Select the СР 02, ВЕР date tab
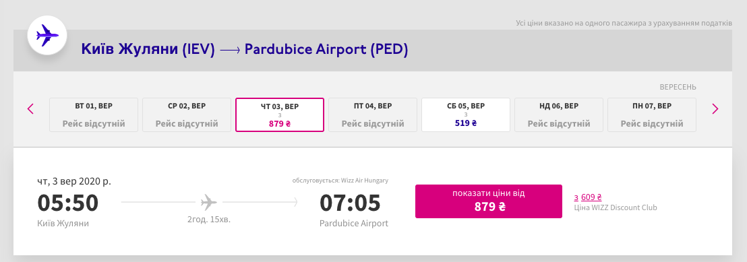 coord(187,114)
